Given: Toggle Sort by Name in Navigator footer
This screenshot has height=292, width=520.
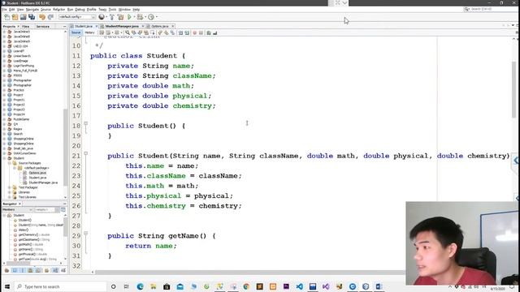Looking at the screenshot, I should click(x=55, y=270).
